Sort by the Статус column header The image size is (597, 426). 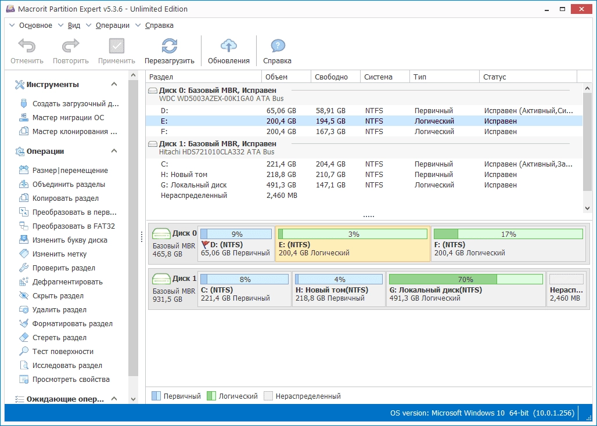(528, 77)
